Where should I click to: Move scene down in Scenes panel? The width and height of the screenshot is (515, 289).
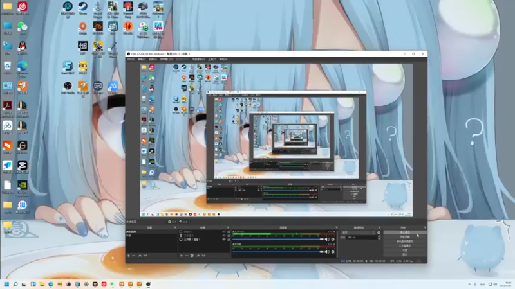[145, 256]
